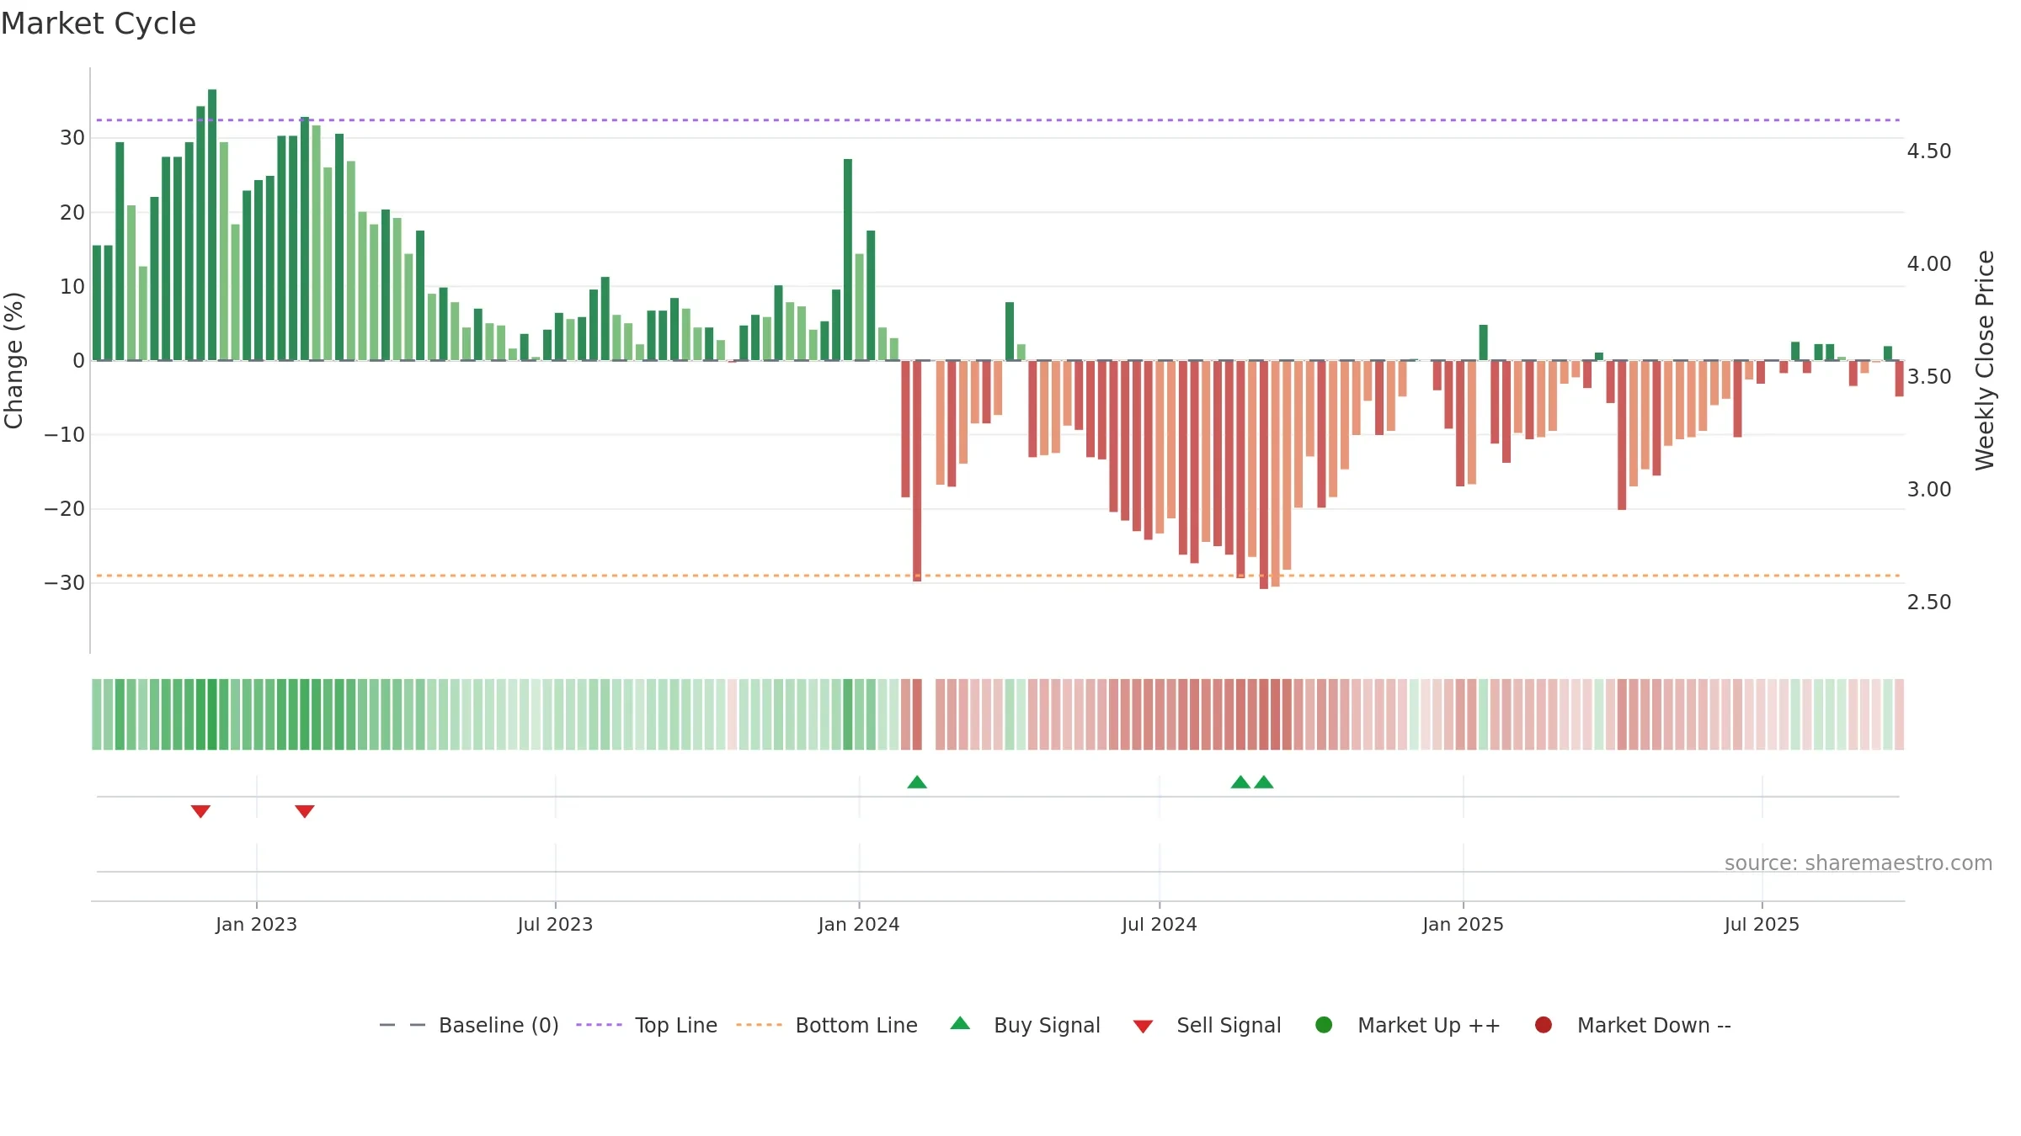This screenshot has height=1136, width=2021.
Task: Click the −30 change tick label
Action: point(65,583)
